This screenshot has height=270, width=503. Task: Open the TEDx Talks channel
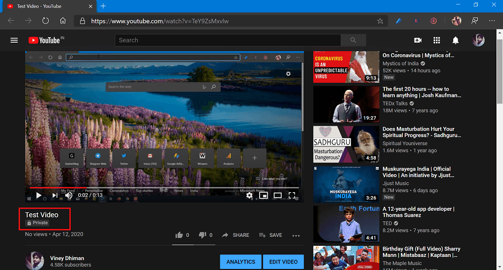(x=395, y=103)
